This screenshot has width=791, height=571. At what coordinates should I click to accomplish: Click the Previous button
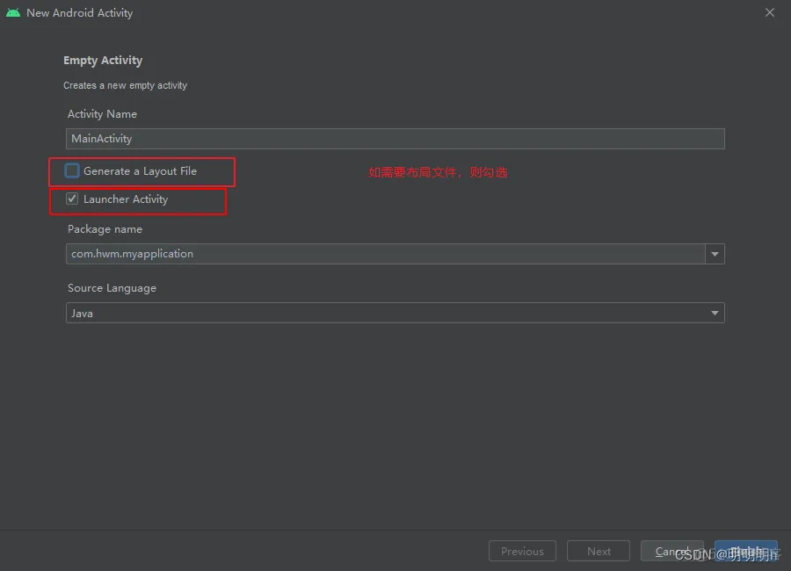(522, 552)
